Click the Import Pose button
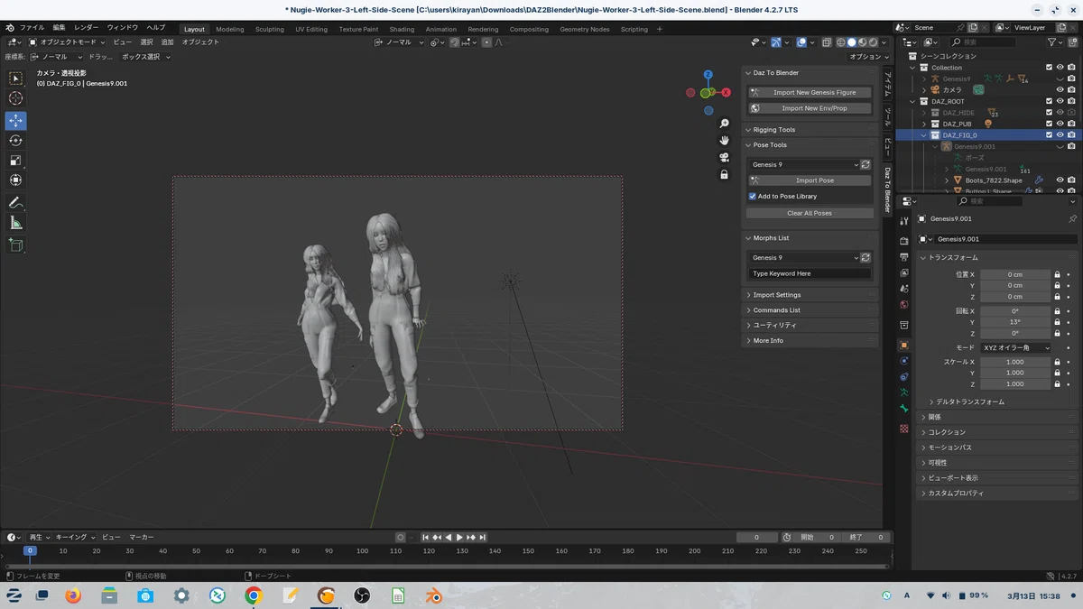This screenshot has width=1083, height=609. click(810, 180)
